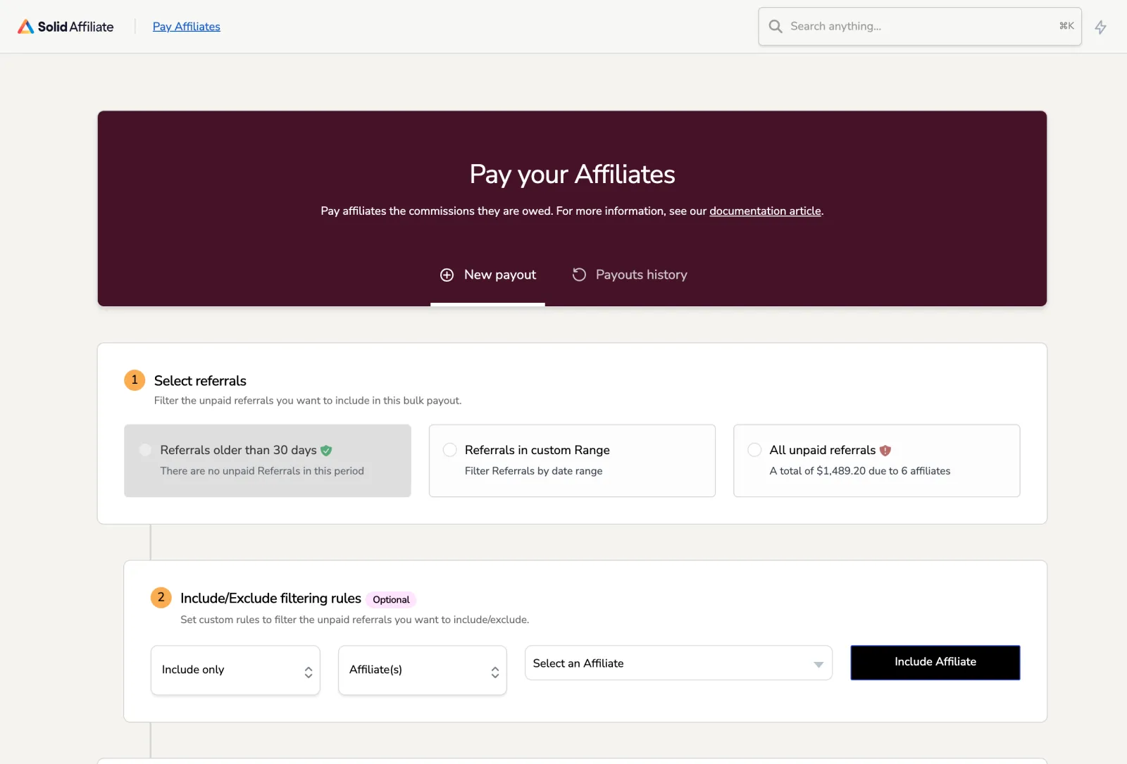The height and width of the screenshot is (764, 1127).
Task: Select All unpaid referrals radio
Action: (754, 450)
